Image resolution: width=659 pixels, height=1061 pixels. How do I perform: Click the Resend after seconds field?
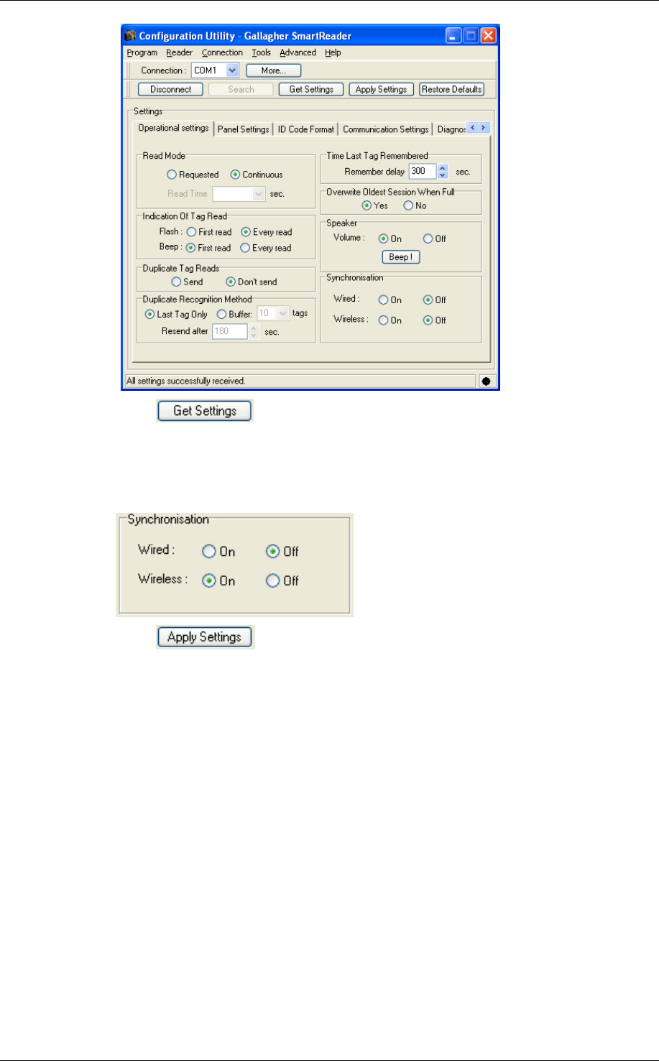pos(229,331)
